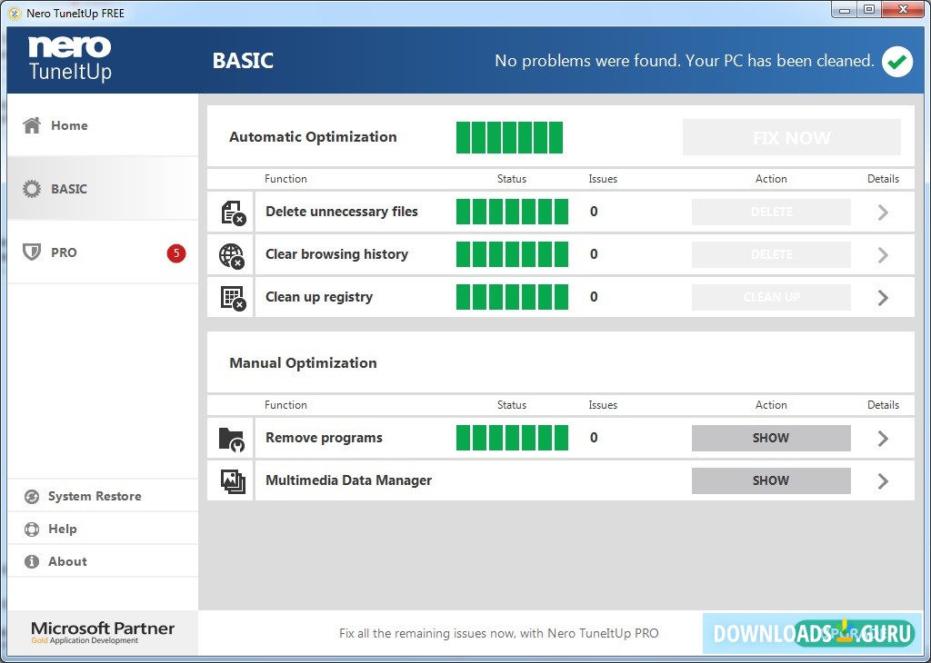Screen dimensions: 931x663
Task: Click the title bar app icon
Action: 15,13
